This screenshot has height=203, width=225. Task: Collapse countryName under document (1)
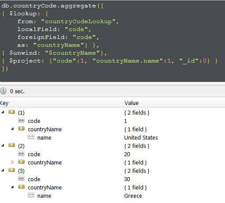click(x=12, y=129)
